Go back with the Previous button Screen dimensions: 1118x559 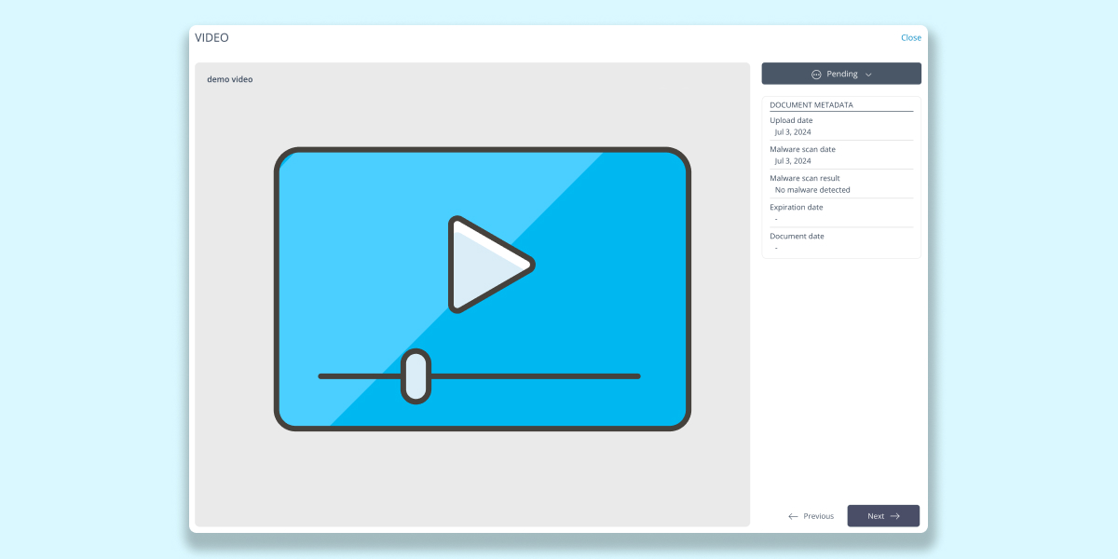tap(811, 516)
